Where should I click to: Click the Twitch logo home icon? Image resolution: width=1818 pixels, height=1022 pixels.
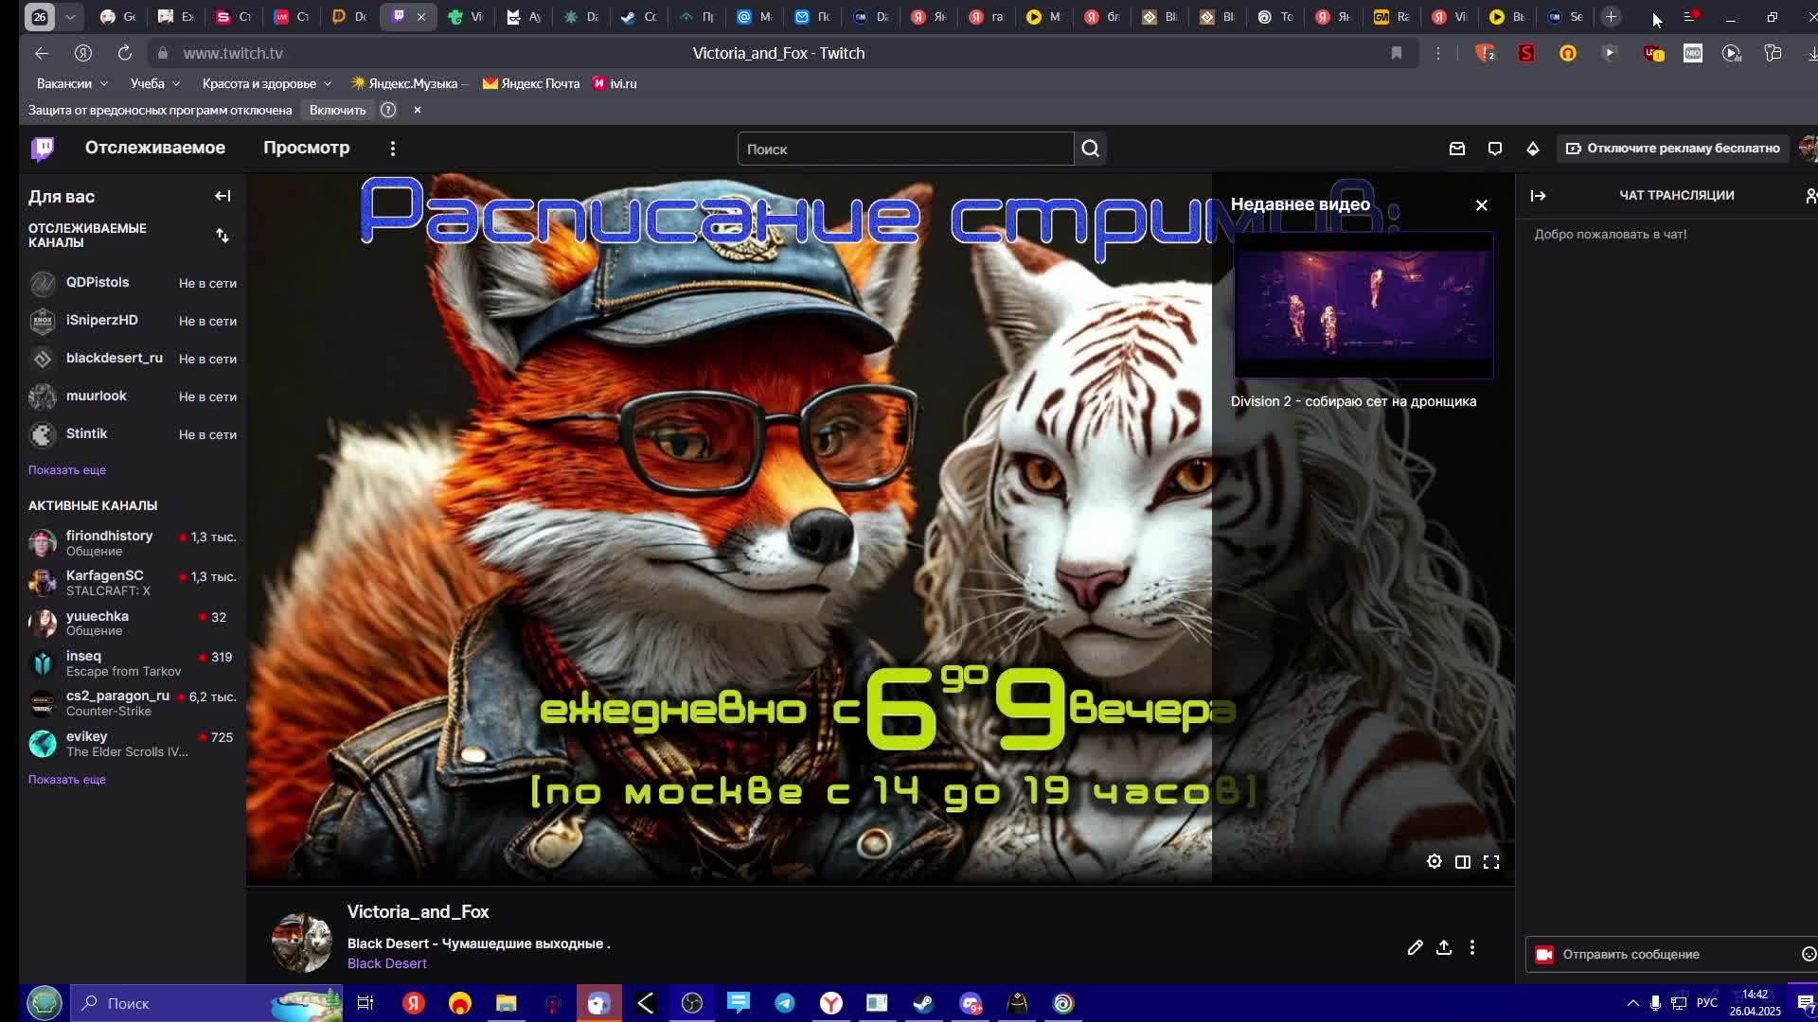(43, 149)
